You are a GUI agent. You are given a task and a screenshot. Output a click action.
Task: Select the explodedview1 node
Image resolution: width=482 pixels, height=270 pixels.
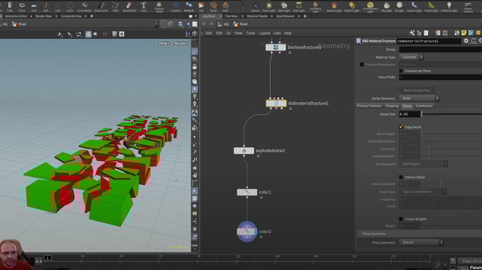[x=244, y=151]
